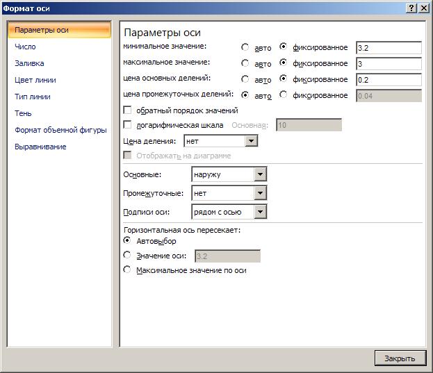Viewport: 433px width, 373px height.
Task: Set цена основных делений to авто
Action: pos(245,79)
